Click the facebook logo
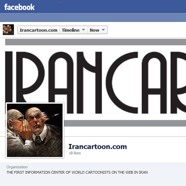186x186 pixels. pyautogui.click(x=19, y=7)
